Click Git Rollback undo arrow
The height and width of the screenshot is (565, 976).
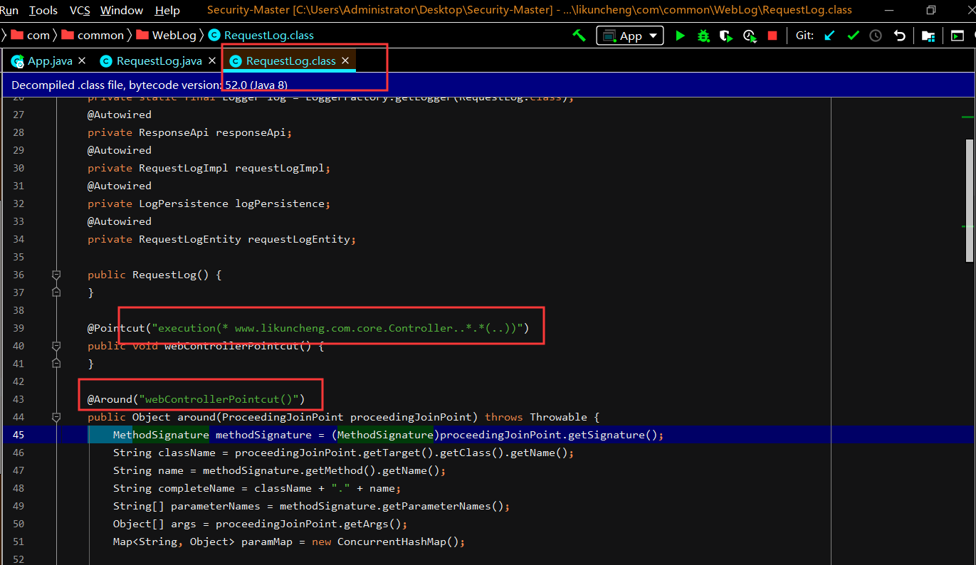900,36
